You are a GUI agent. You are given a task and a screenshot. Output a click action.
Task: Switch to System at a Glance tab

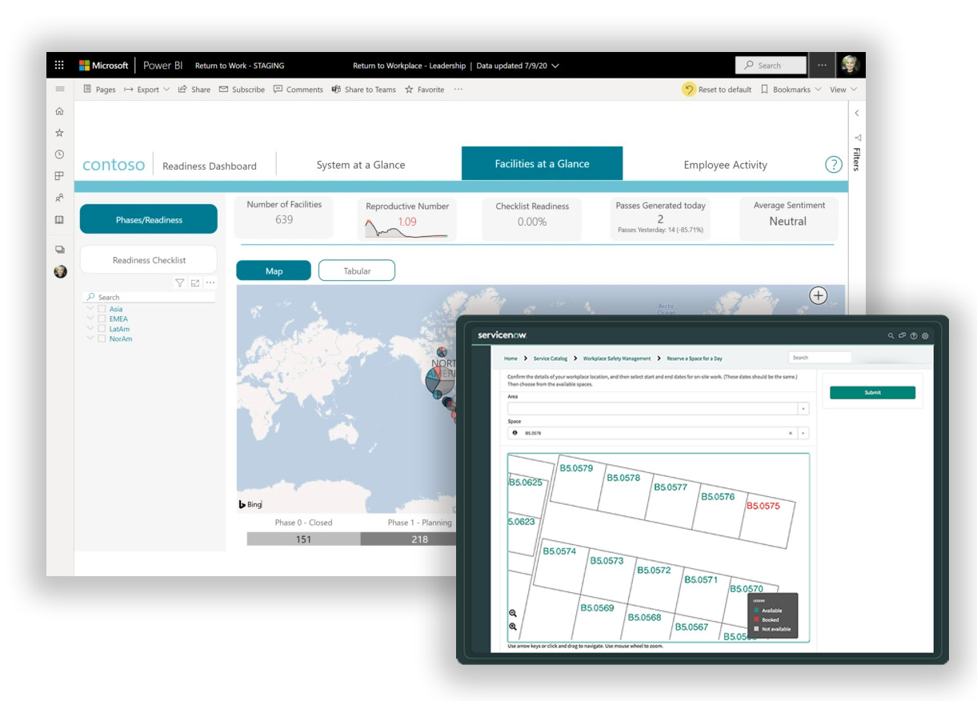pyautogui.click(x=361, y=165)
